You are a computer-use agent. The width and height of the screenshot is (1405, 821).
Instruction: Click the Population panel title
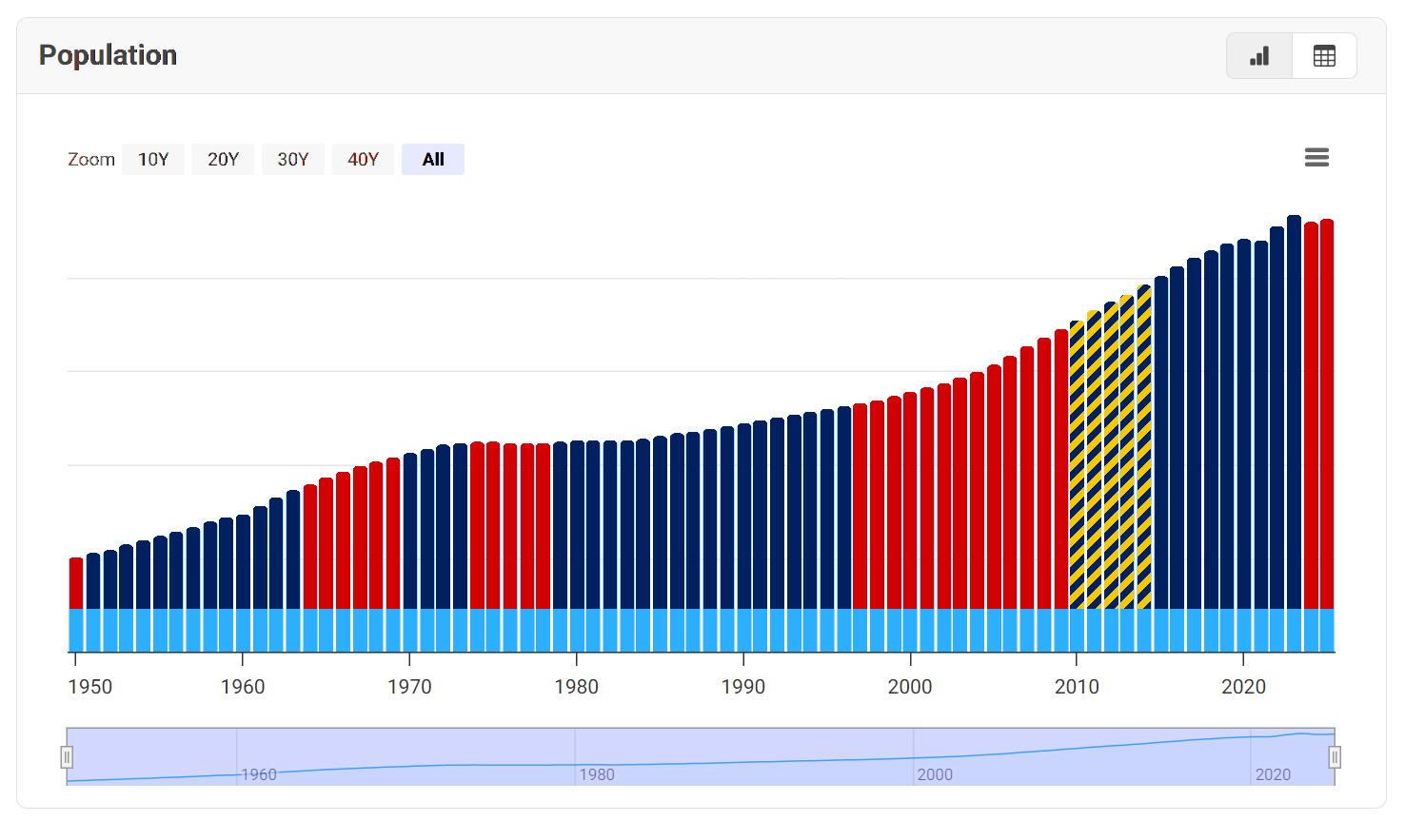pyautogui.click(x=108, y=55)
